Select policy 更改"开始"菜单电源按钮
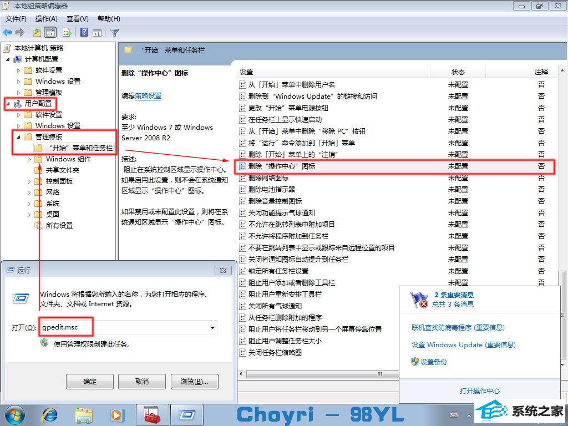The width and height of the screenshot is (568, 426). 288,108
